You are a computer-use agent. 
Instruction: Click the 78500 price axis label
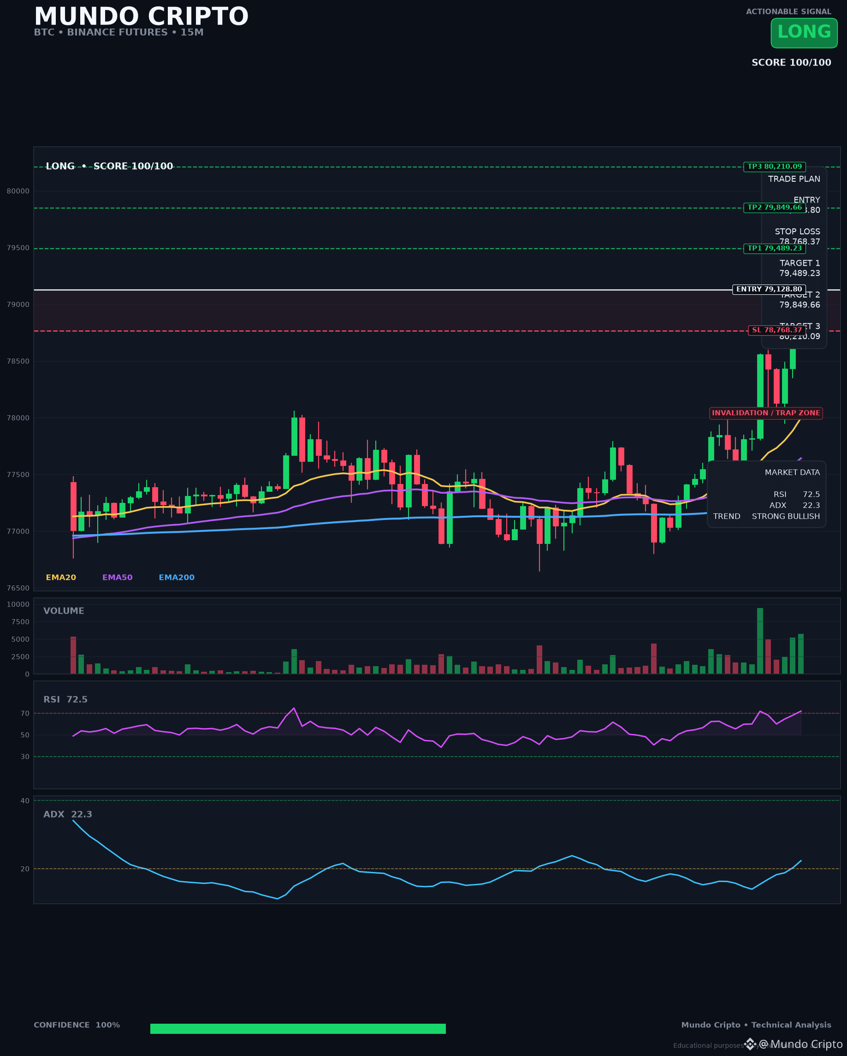pos(18,362)
